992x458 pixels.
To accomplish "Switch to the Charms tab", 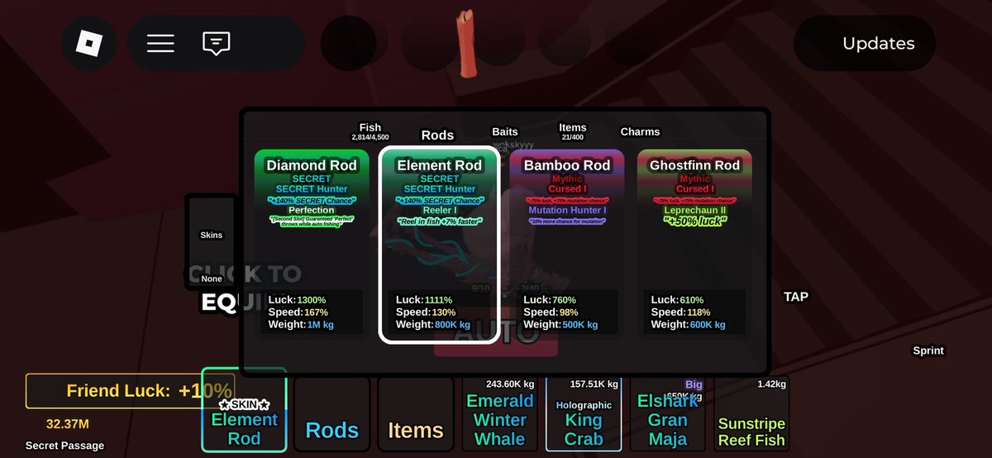I will (x=640, y=131).
